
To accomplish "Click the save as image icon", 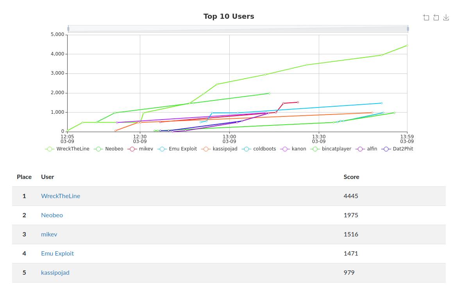I will tap(446, 17).
